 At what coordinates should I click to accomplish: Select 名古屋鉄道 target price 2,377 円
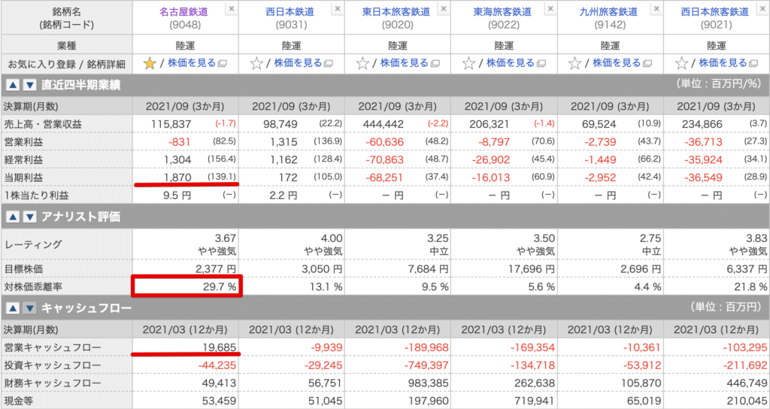click(214, 269)
